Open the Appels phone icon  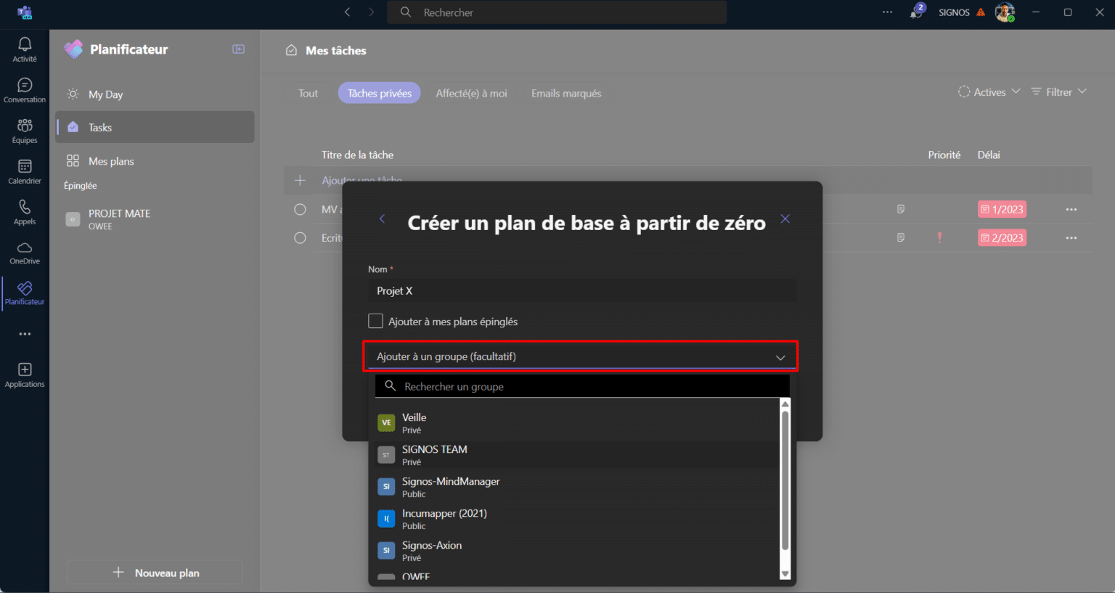coord(25,212)
